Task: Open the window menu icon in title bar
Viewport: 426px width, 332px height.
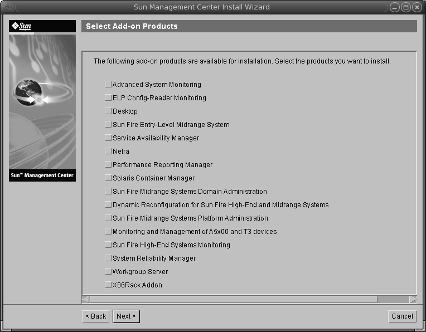Action: point(7,7)
